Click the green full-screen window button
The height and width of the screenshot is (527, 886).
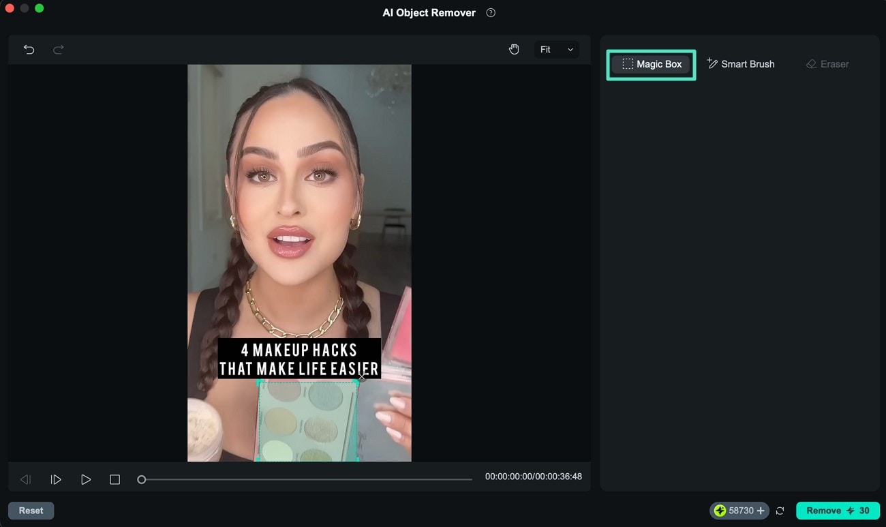pos(40,8)
